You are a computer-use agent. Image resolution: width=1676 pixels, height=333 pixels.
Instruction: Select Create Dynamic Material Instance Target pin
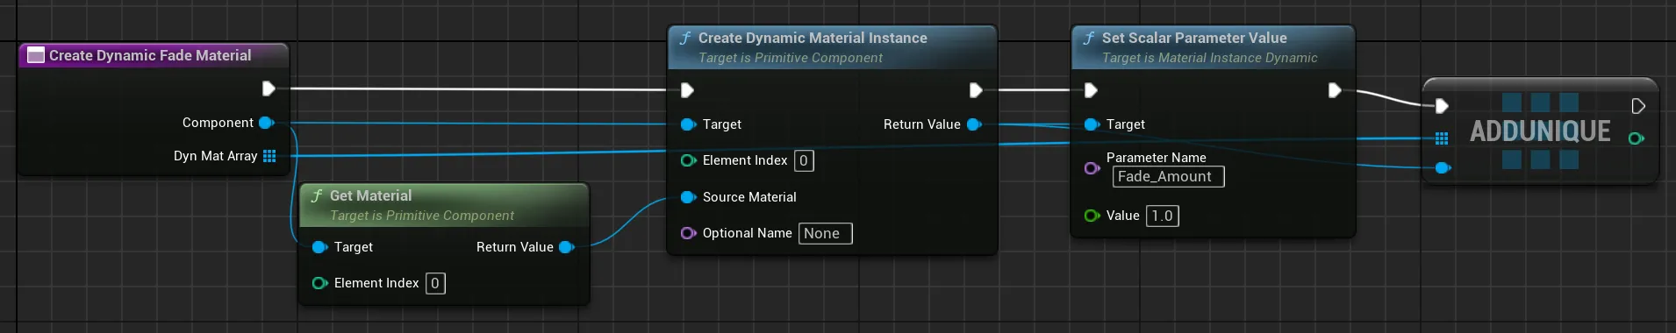pos(688,124)
